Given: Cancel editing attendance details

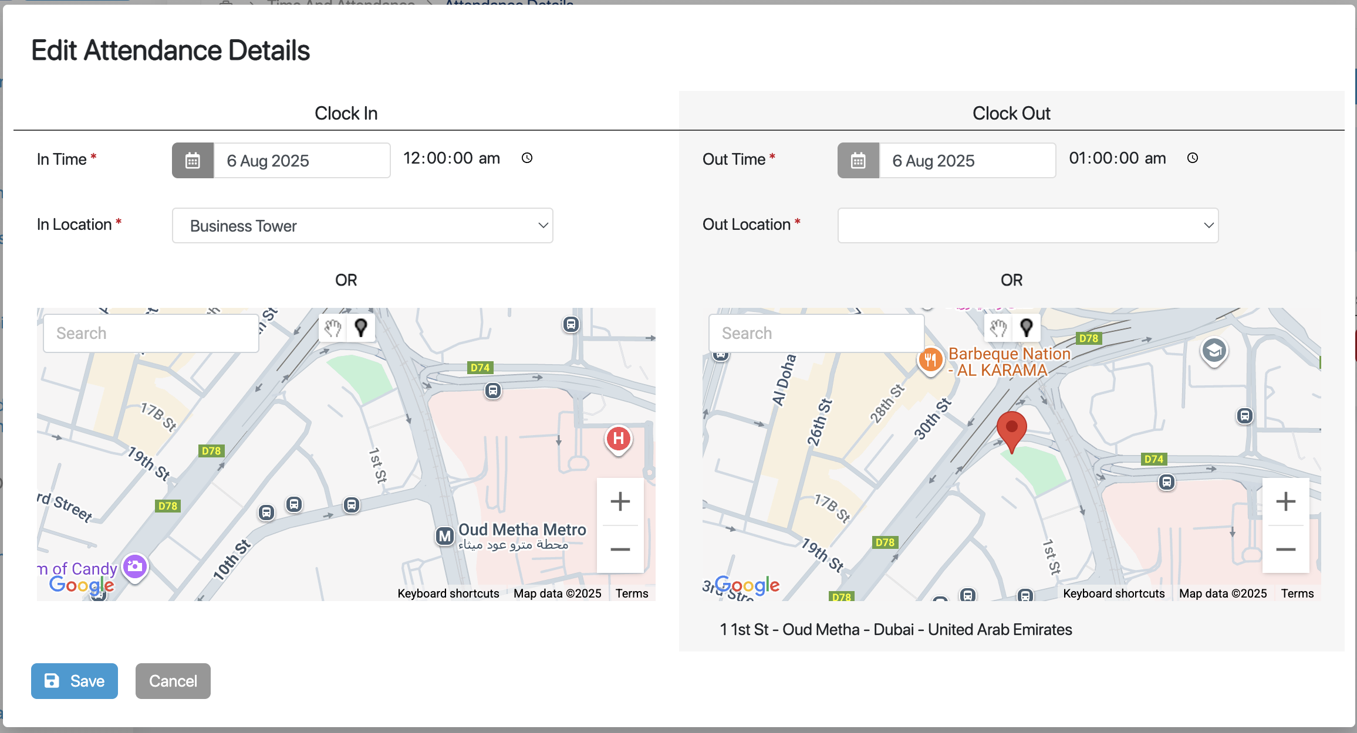Looking at the screenshot, I should coord(173,681).
